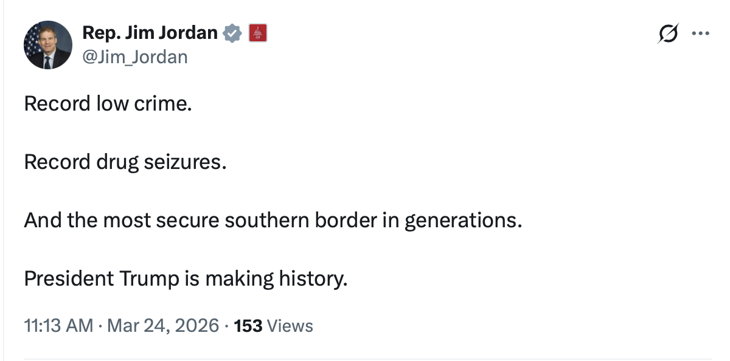Click the word "Trump" in the tweet
Screen dimensions: 730x361
pos(148,279)
